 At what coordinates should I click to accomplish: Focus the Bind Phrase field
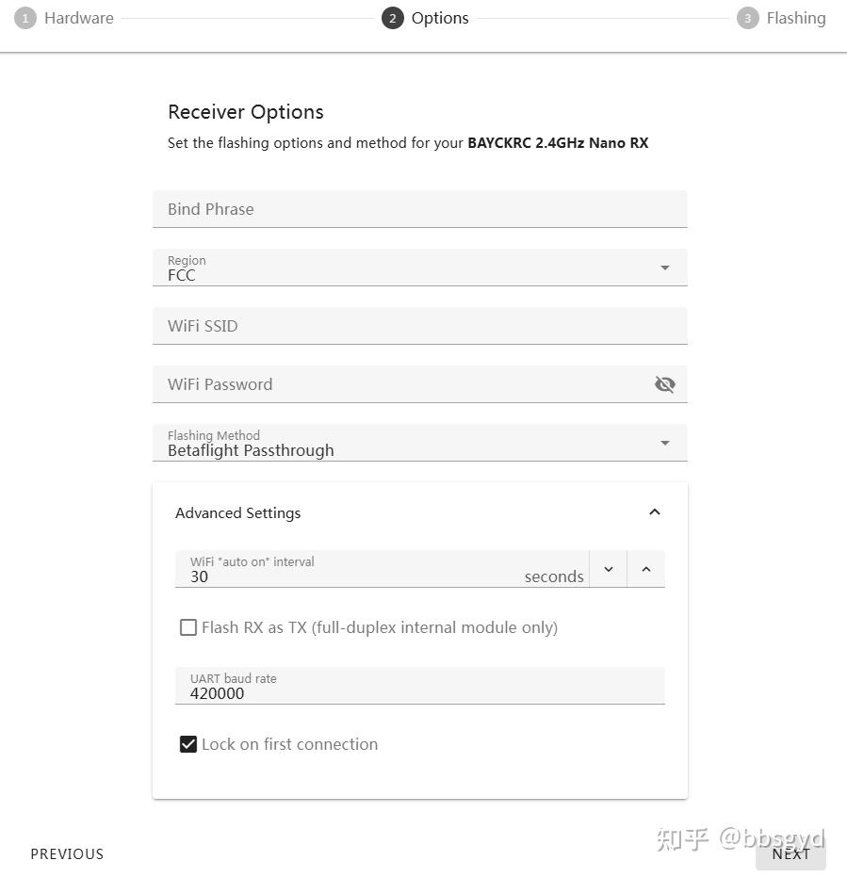pos(419,209)
